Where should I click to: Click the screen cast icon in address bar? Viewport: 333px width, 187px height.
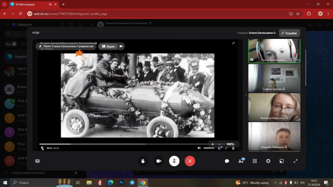click(x=291, y=14)
